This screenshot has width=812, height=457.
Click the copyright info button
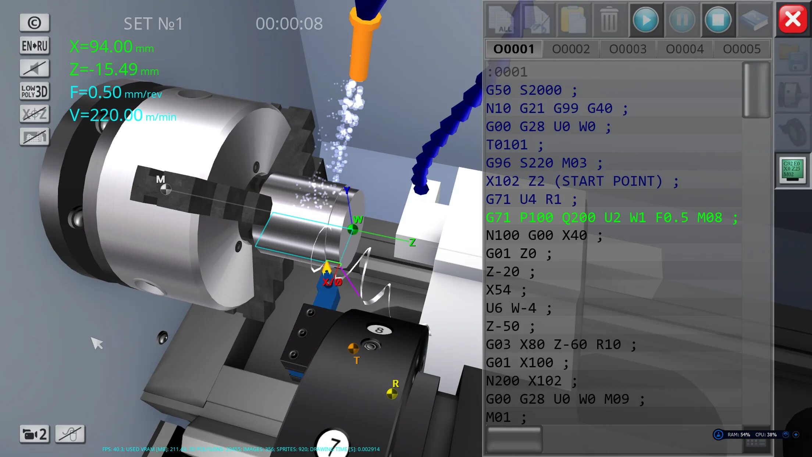(x=35, y=23)
